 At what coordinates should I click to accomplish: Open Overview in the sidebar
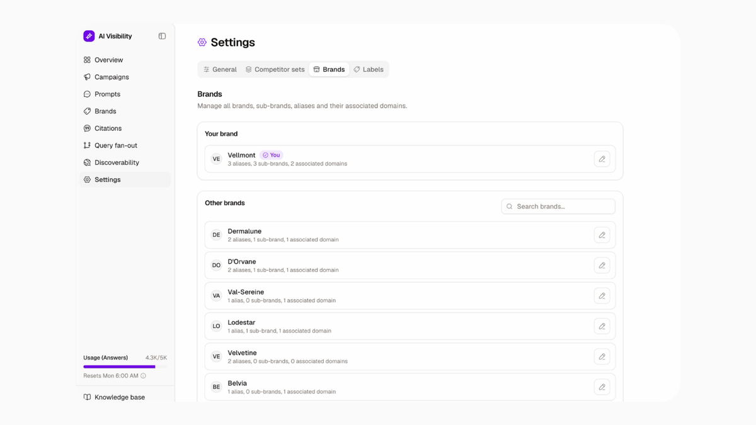click(x=125, y=60)
